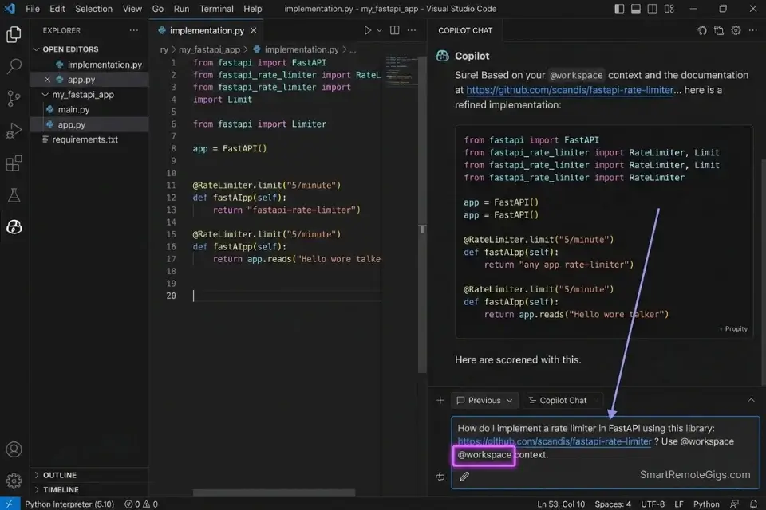
Task: Open the Previous dropdown in the chat input
Action: [x=484, y=400]
